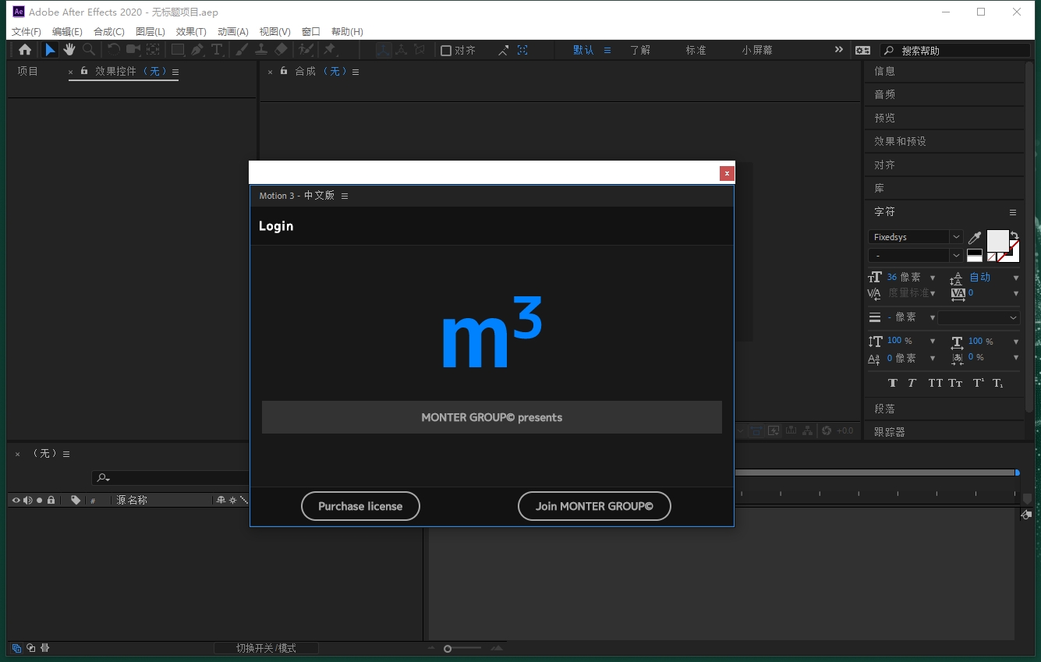The height and width of the screenshot is (662, 1041).
Task: Open the stroke width 像素 dropdown arrow
Action: (x=932, y=318)
